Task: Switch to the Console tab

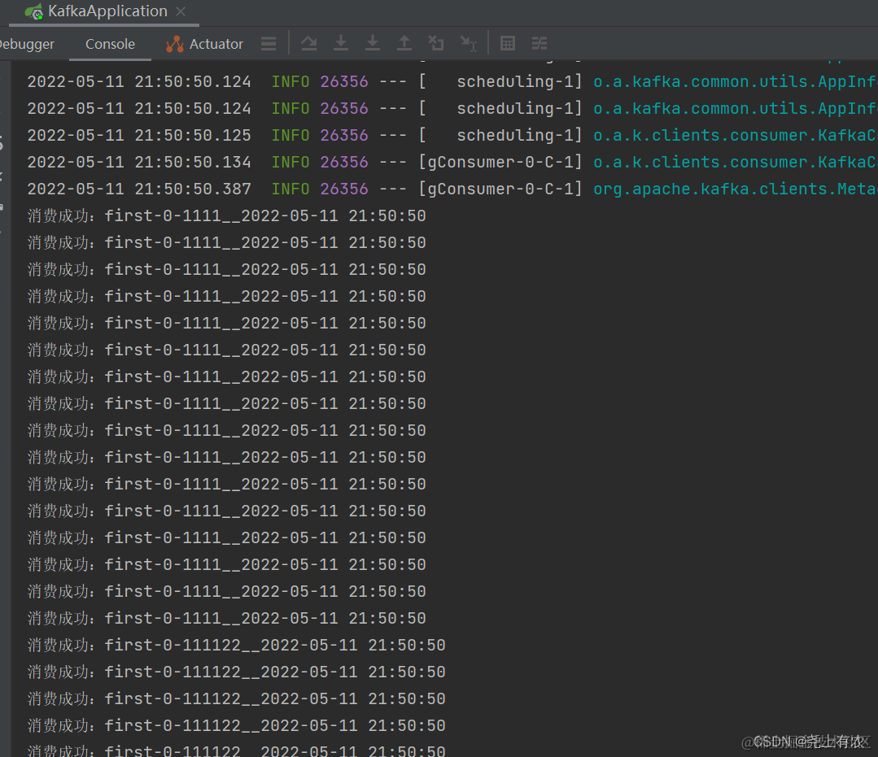Action: pos(110,44)
